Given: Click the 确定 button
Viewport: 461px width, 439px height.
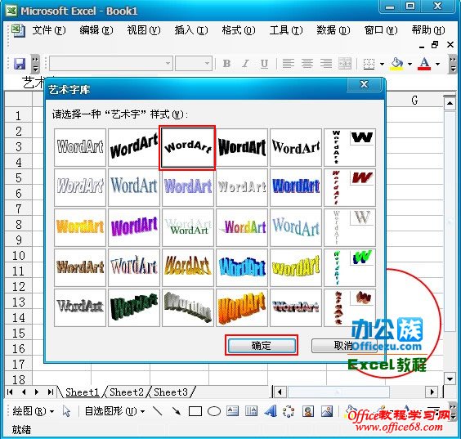Looking at the screenshot, I should tap(262, 345).
